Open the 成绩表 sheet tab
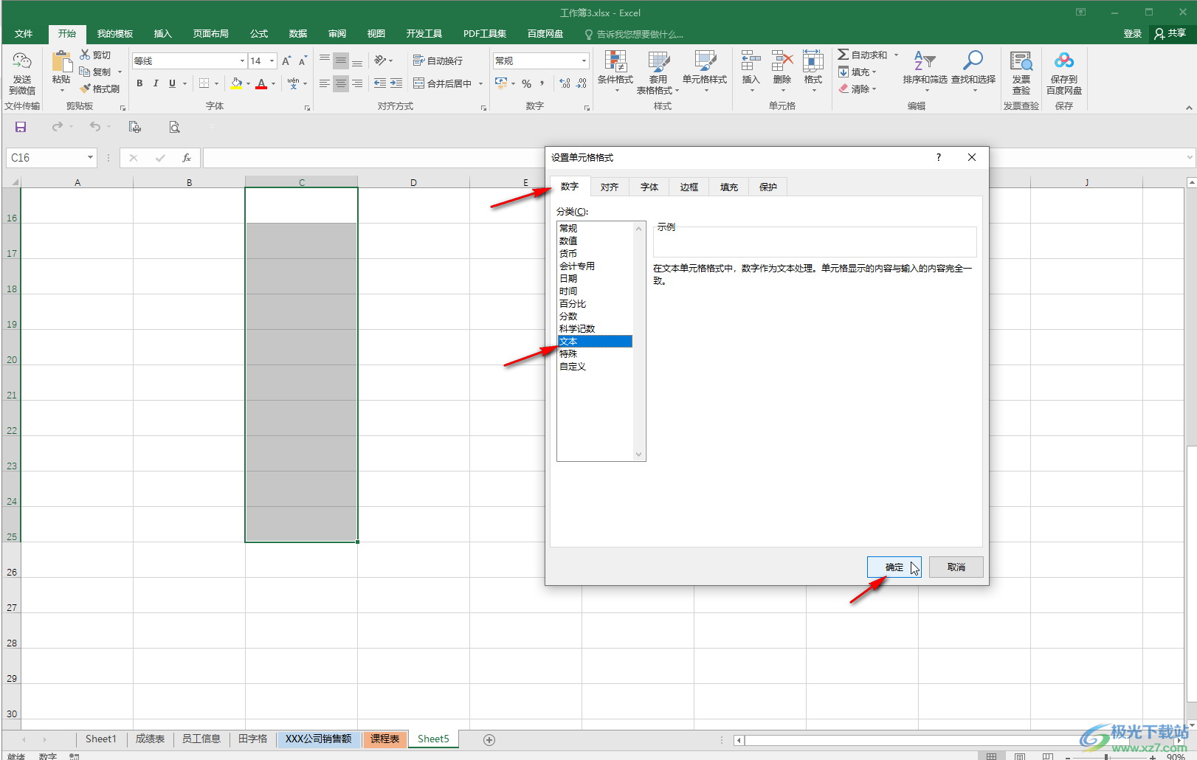 click(x=150, y=739)
